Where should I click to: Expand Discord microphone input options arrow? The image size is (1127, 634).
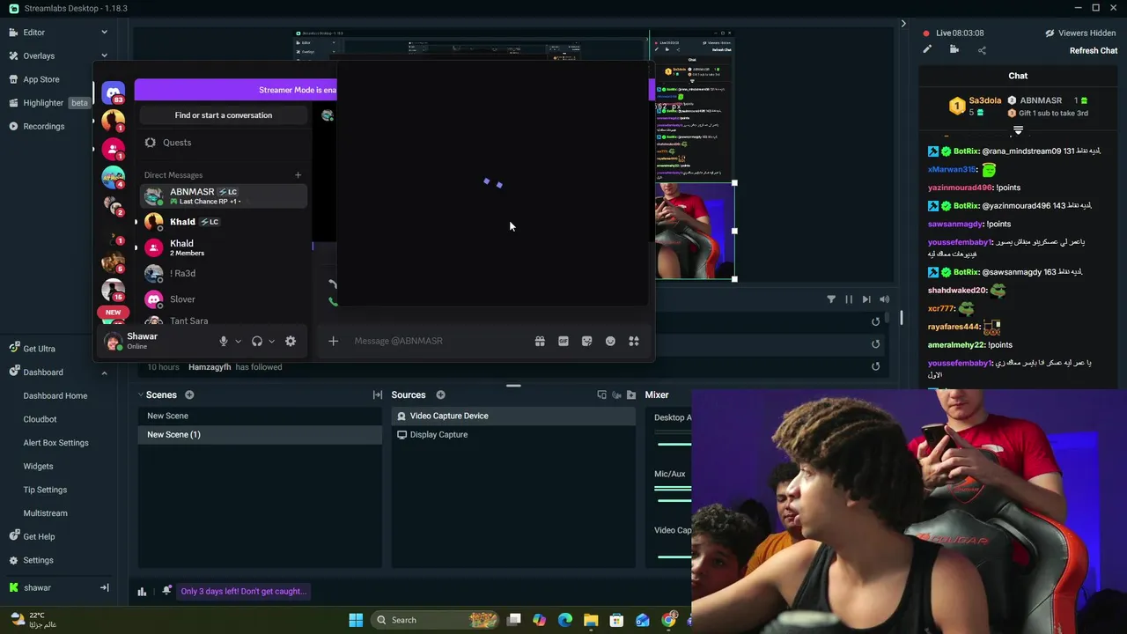coord(238,341)
